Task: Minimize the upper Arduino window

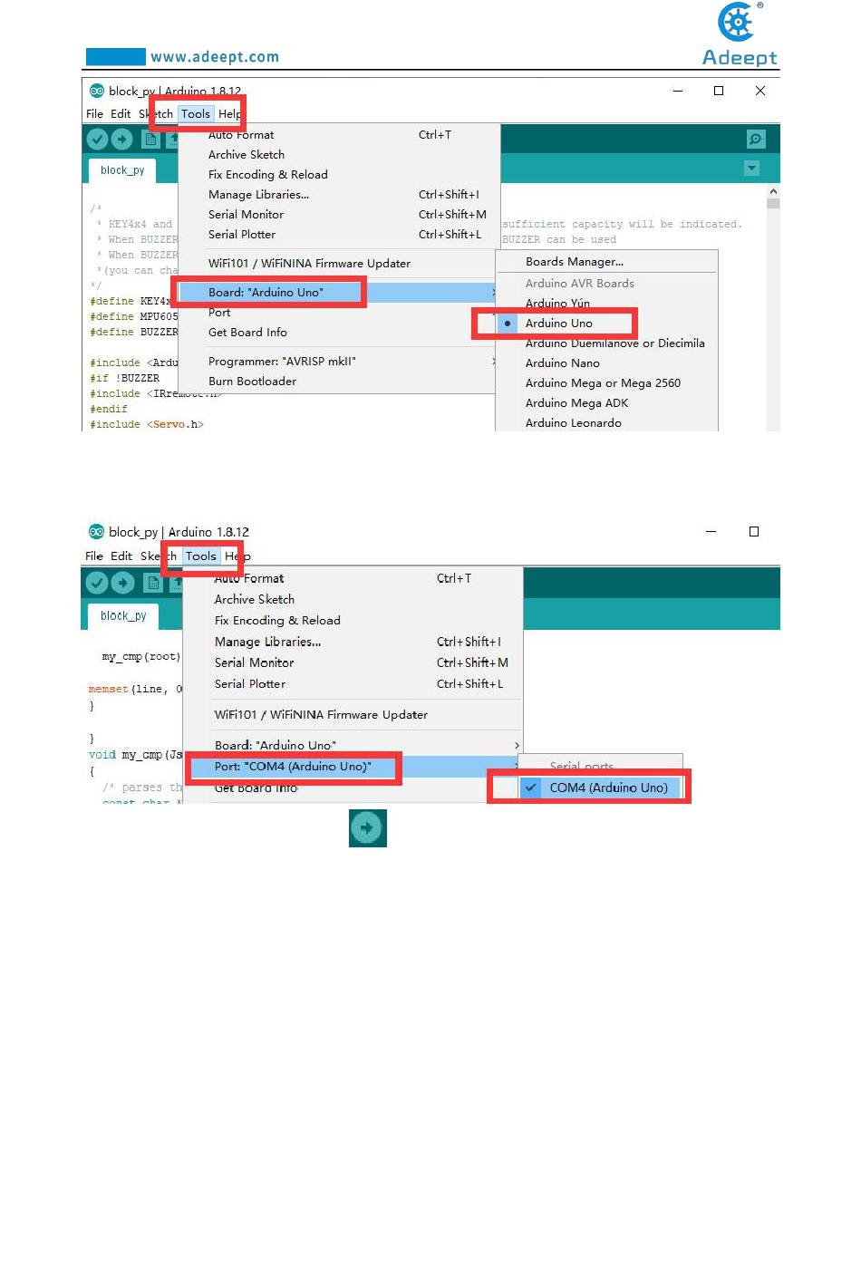Action: click(678, 91)
